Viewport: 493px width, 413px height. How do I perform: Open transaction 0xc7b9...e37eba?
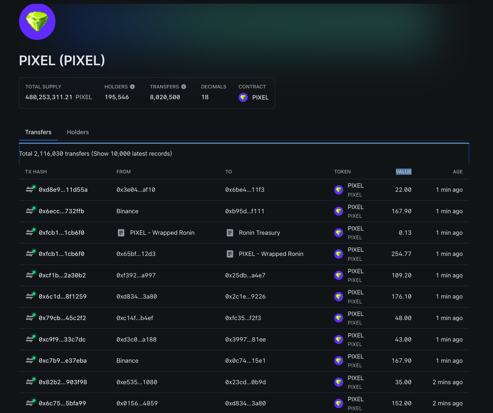click(x=63, y=361)
